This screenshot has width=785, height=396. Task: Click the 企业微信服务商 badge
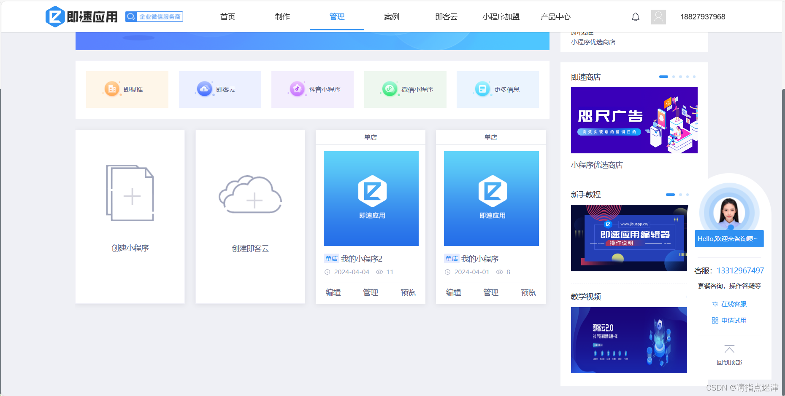(x=154, y=17)
